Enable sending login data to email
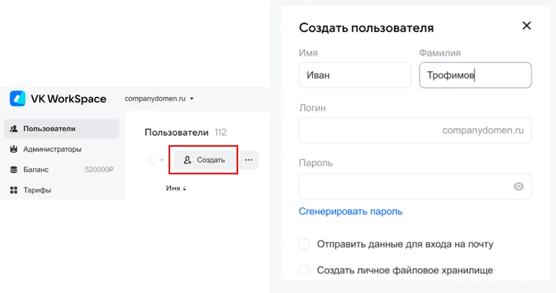Image resolution: width=556 pixels, height=293 pixels. [x=304, y=244]
